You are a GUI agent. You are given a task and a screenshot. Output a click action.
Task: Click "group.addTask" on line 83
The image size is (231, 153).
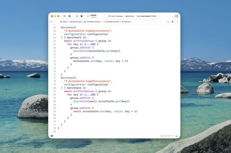[x=80, y=98]
